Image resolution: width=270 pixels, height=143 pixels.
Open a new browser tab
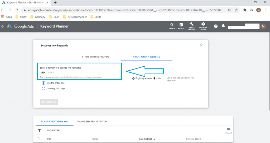[x=55, y=3]
